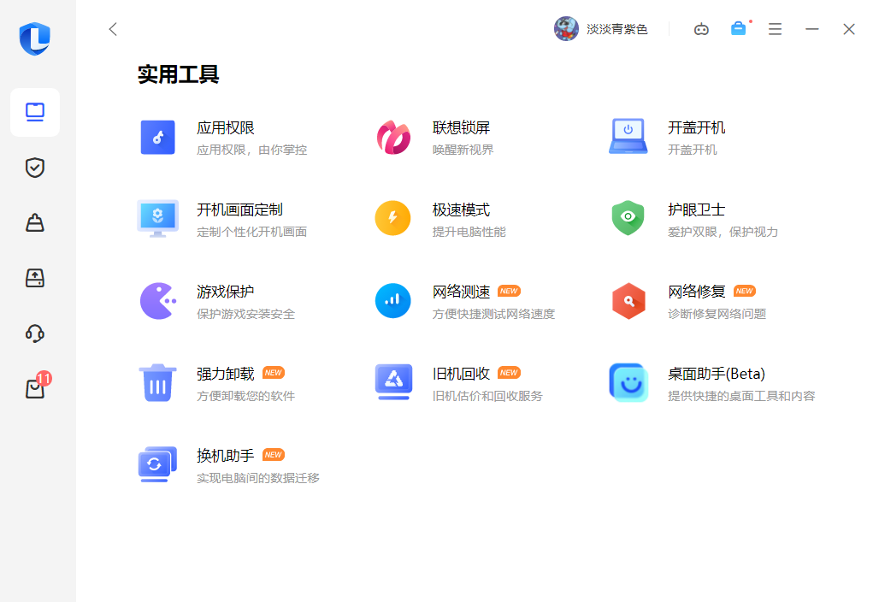Click the 旧机估价和回收服务 description
879x602 pixels.
coord(487,396)
